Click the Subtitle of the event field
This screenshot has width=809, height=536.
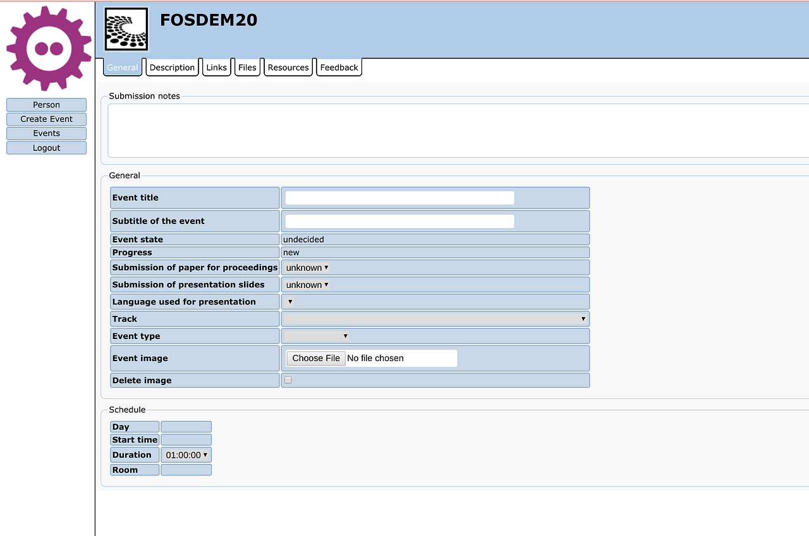click(399, 221)
